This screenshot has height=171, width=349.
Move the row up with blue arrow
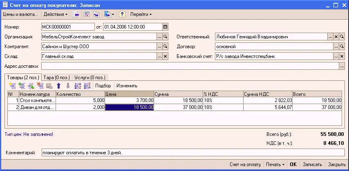(58, 86)
